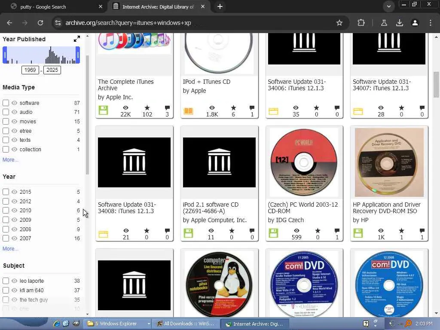Open Chrome's three-dot menu
Viewport: 440px width, 330px height.
coord(431,23)
